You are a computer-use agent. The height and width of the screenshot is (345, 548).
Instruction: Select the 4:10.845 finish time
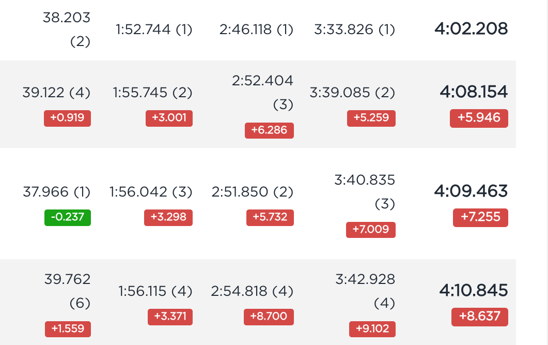(473, 290)
